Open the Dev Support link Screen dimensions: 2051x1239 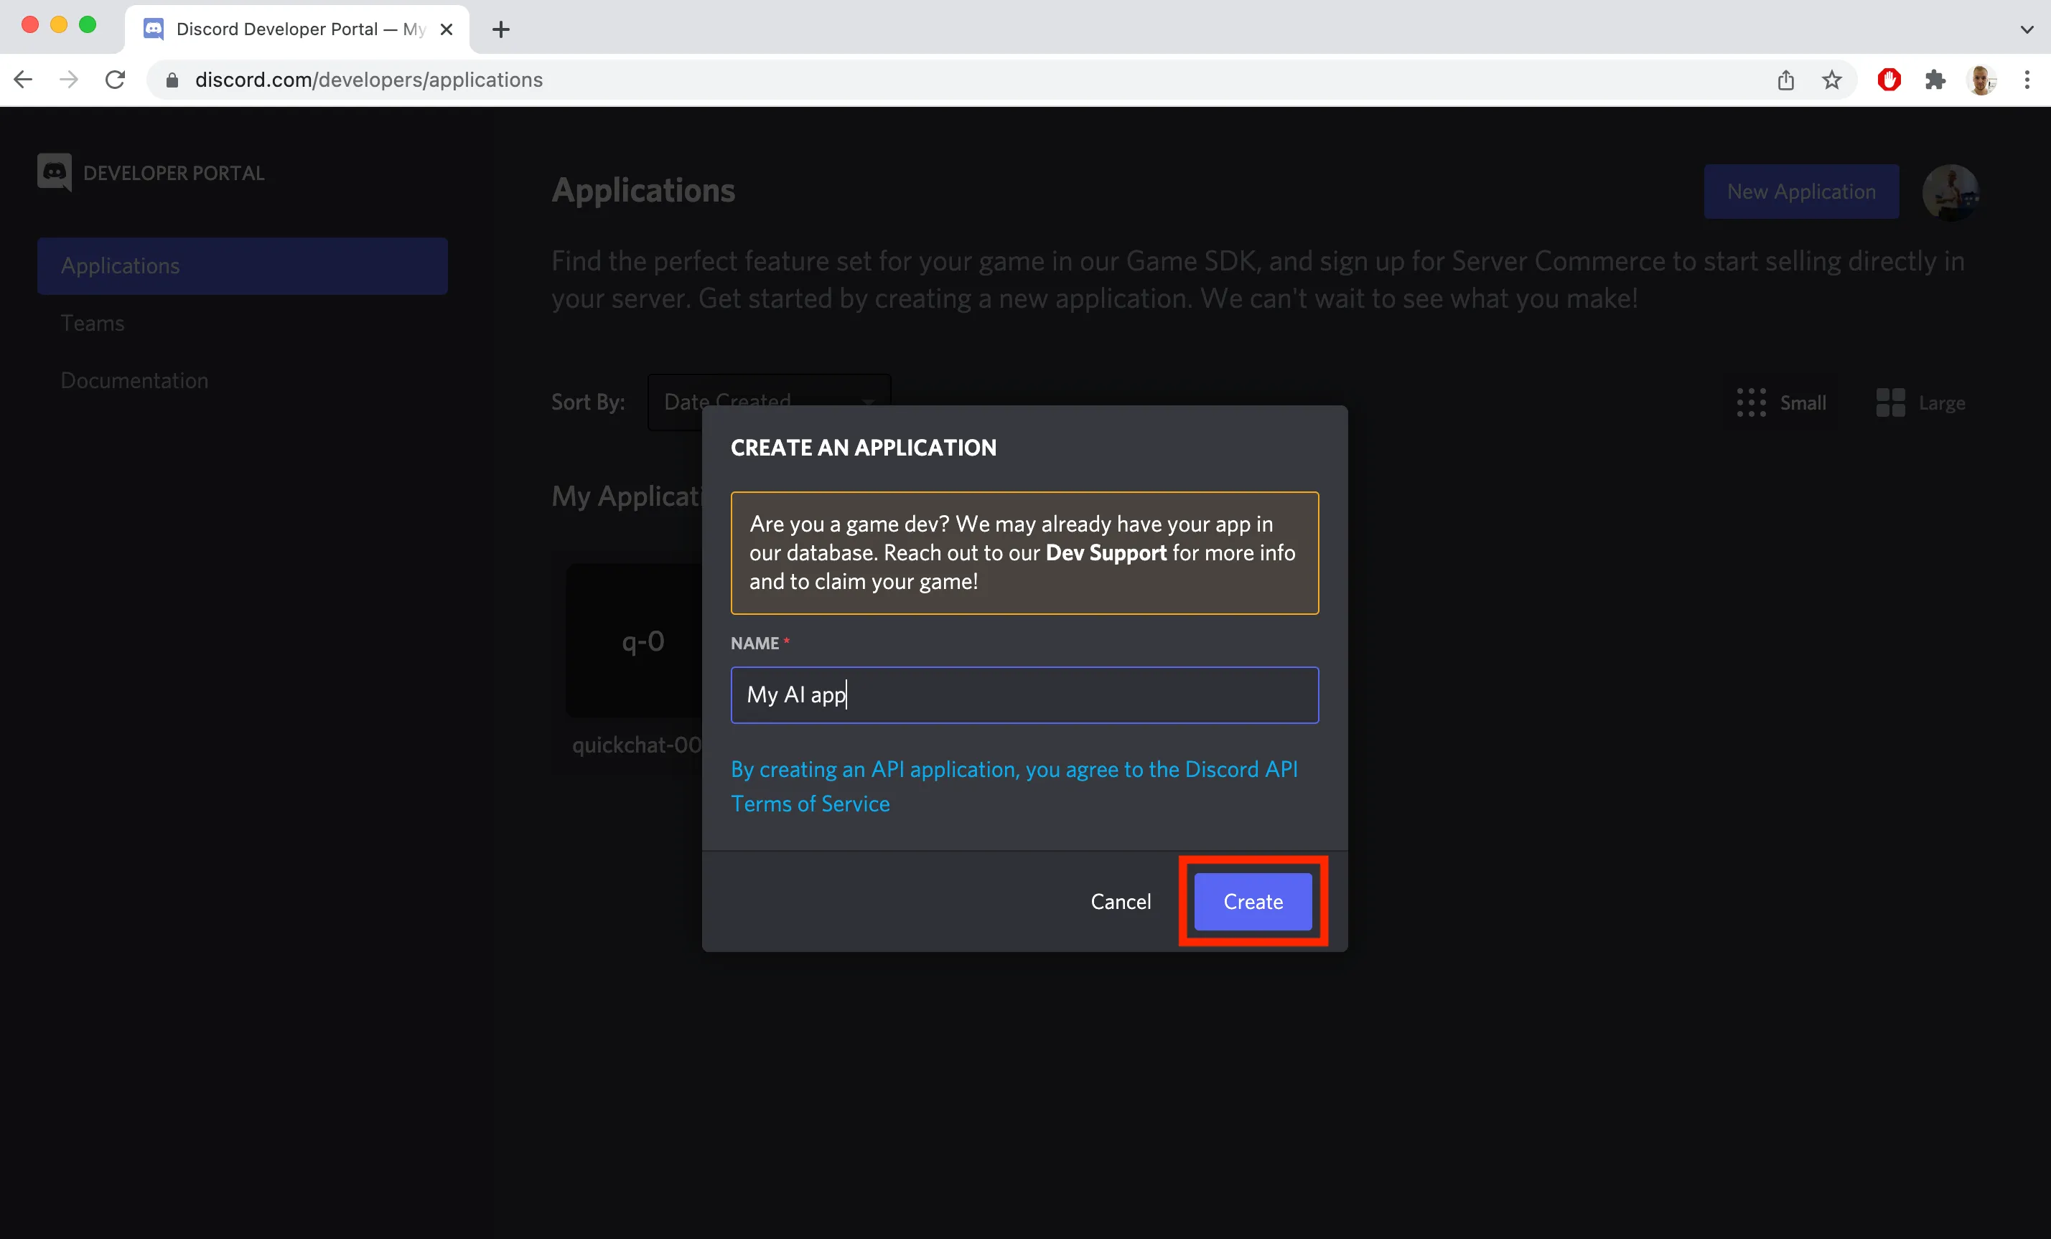tap(1106, 552)
